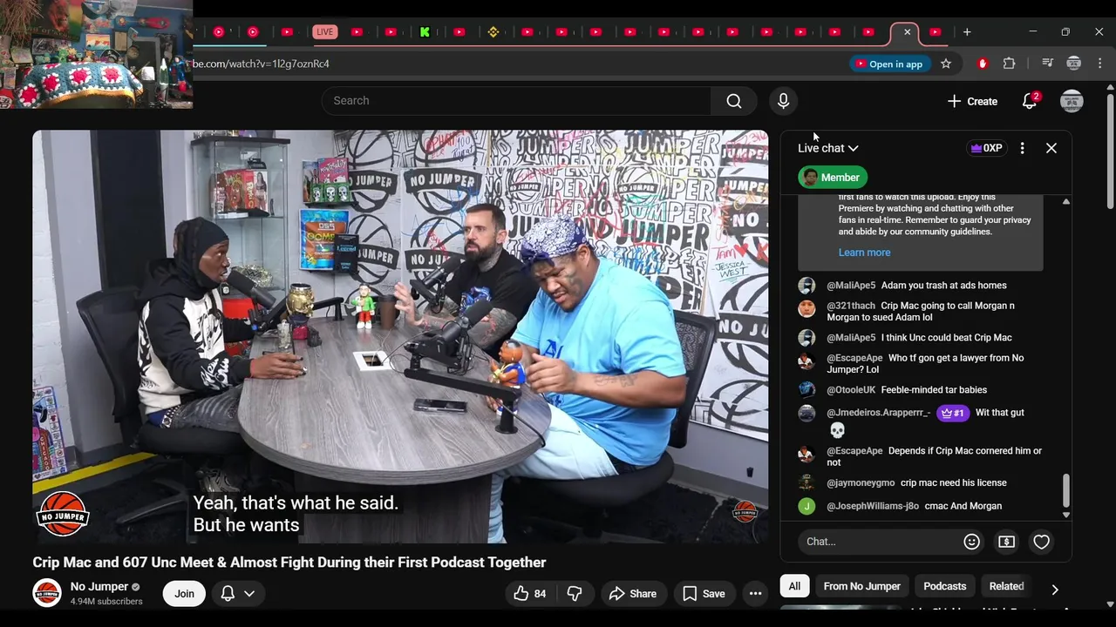Switch to the green K tab
The height and width of the screenshot is (627, 1116).
[425, 32]
